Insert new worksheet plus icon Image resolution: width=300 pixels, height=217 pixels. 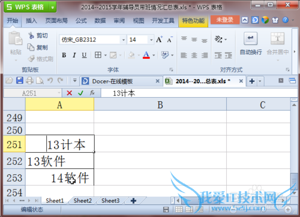tap(133, 200)
